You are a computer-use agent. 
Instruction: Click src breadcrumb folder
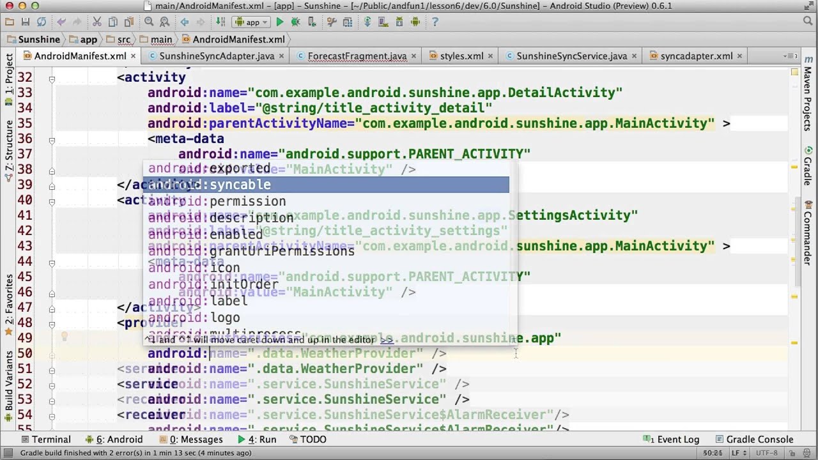119,40
